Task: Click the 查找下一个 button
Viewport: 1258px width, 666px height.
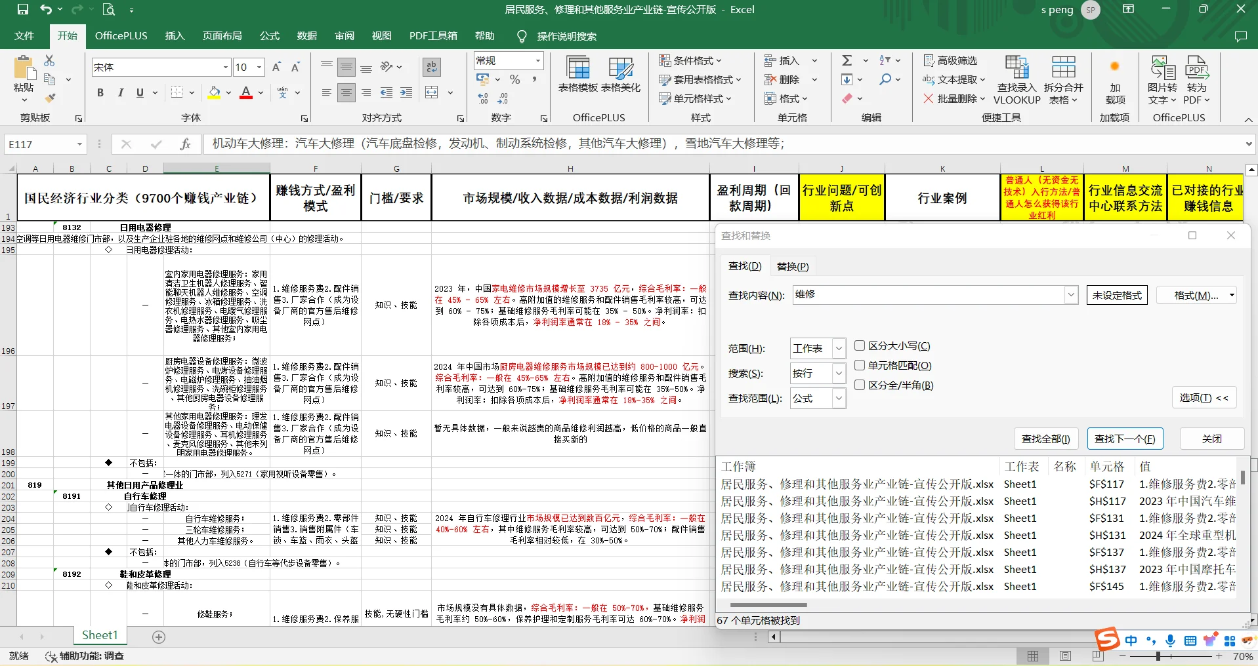Action: click(x=1123, y=439)
